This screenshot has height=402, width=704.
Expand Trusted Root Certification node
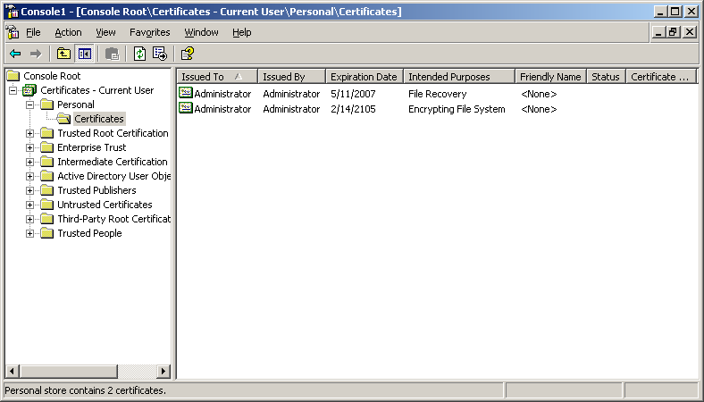29,133
